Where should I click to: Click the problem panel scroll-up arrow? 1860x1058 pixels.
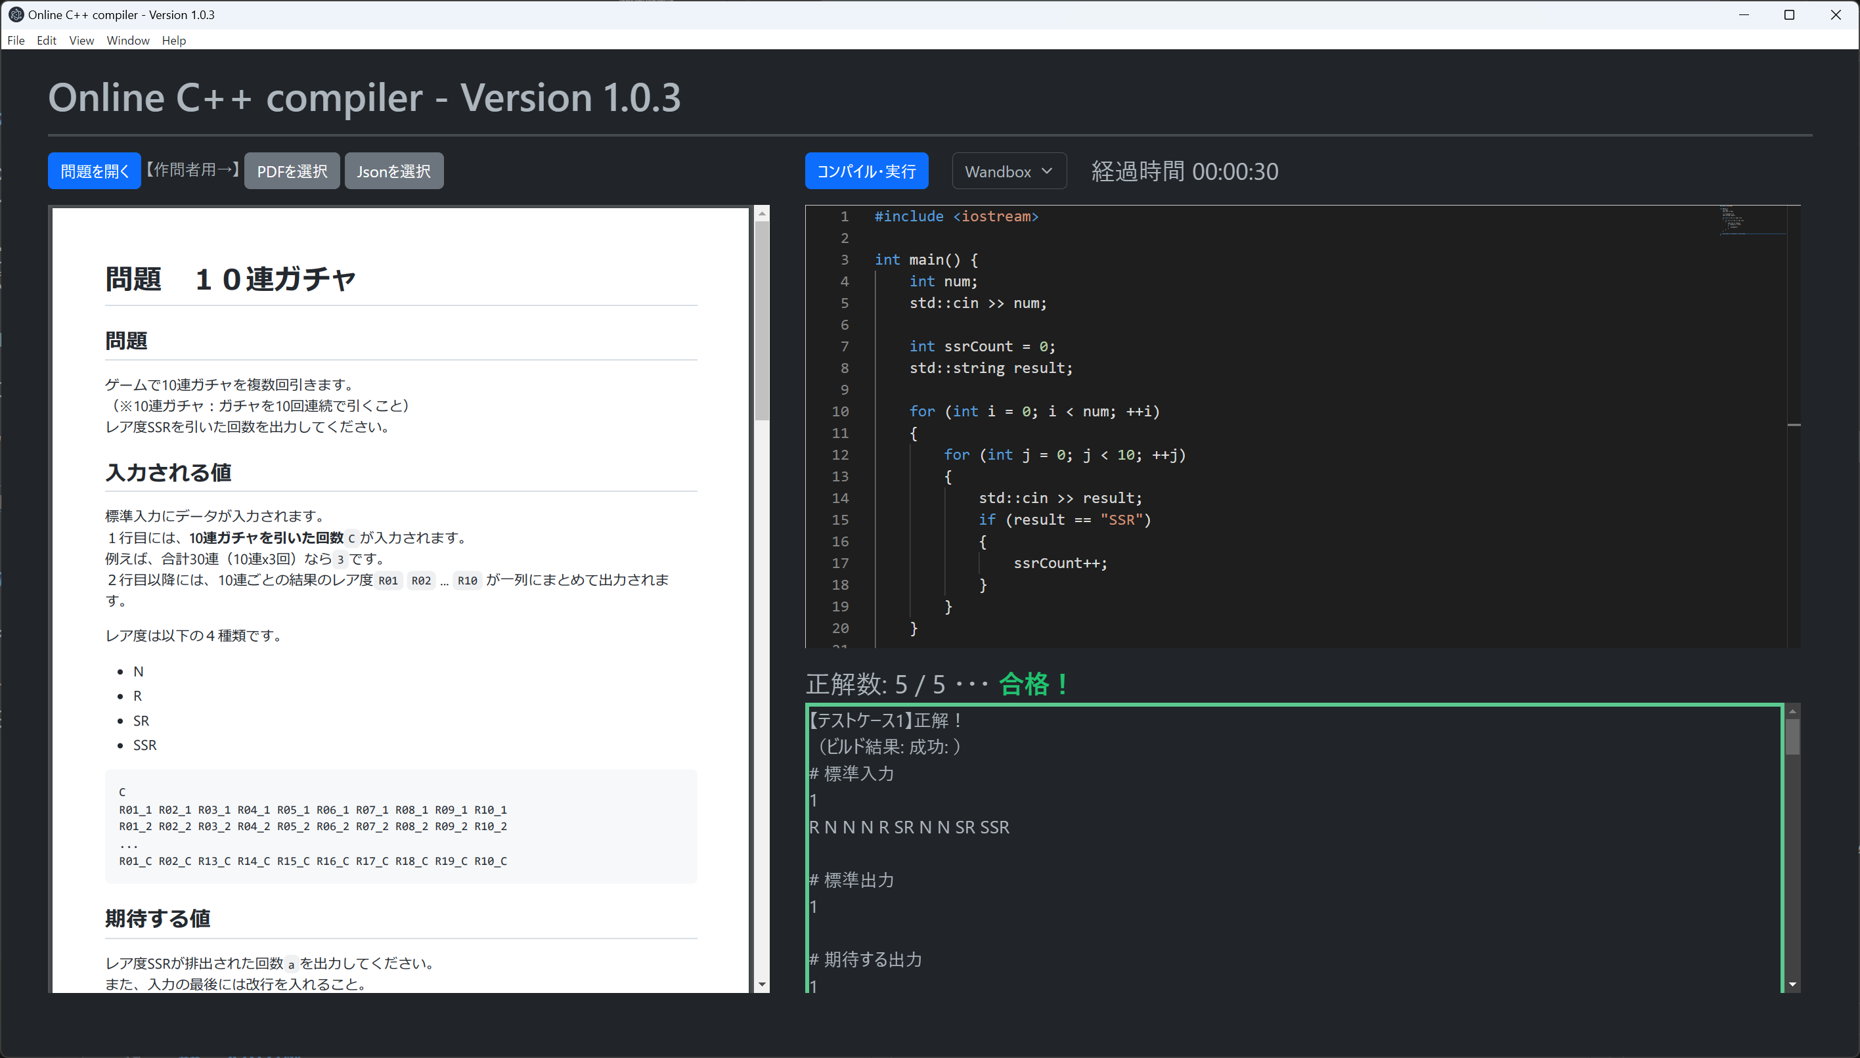pyautogui.click(x=761, y=213)
